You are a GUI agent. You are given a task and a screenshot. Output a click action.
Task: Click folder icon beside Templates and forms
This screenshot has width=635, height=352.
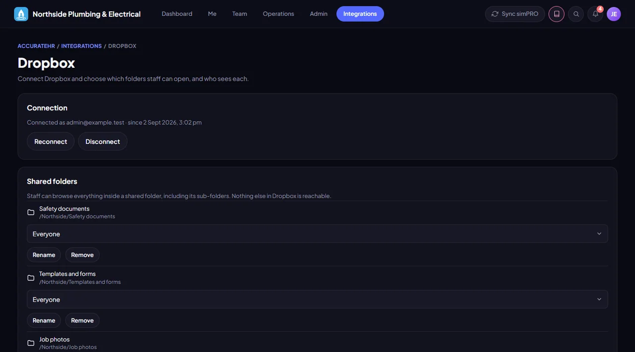pyautogui.click(x=31, y=278)
